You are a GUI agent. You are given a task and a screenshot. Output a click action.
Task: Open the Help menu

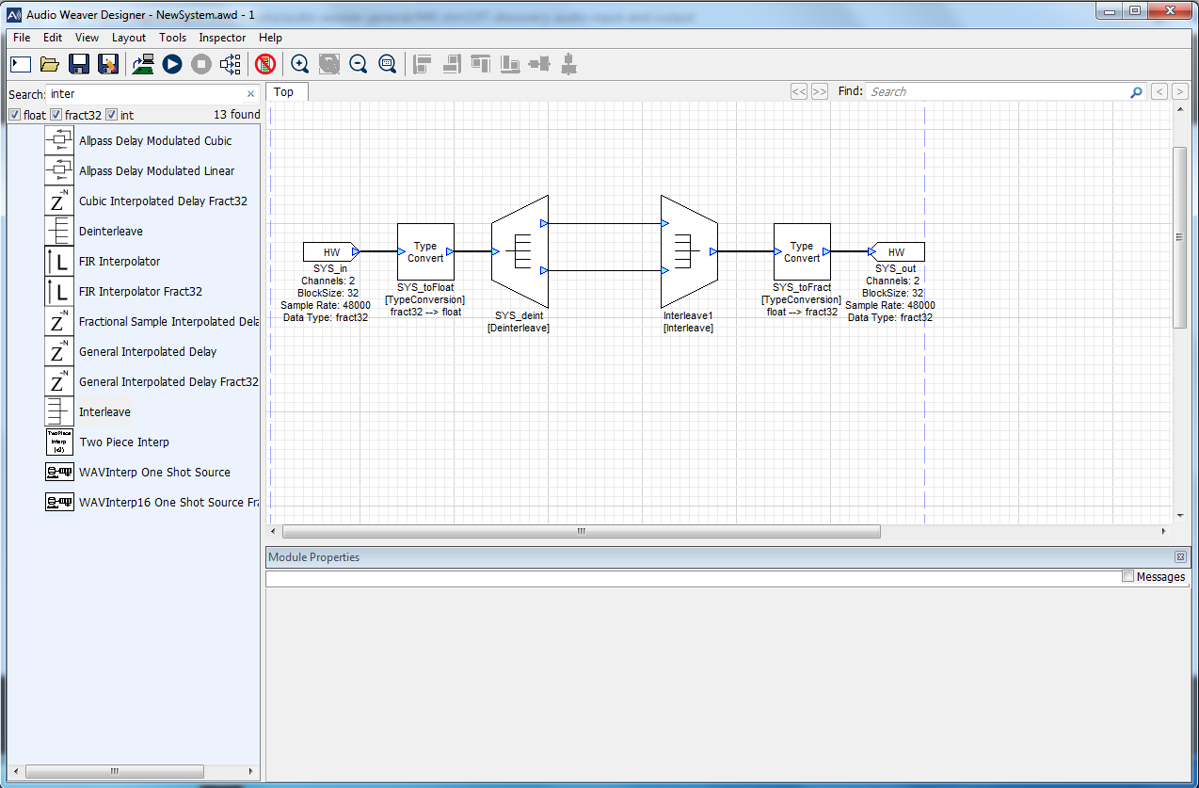tap(270, 38)
